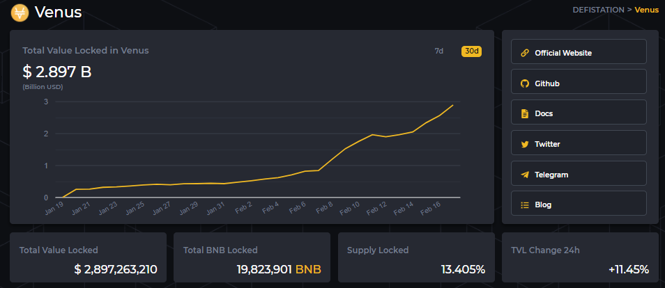Click the Total Value Locked in Venus heading
This screenshot has height=288, width=665.
pyautogui.click(x=86, y=50)
